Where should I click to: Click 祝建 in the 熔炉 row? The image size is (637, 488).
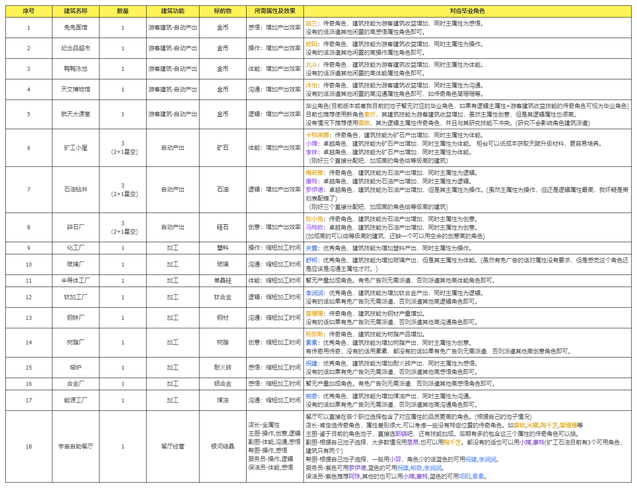click(x=312, y=363)
